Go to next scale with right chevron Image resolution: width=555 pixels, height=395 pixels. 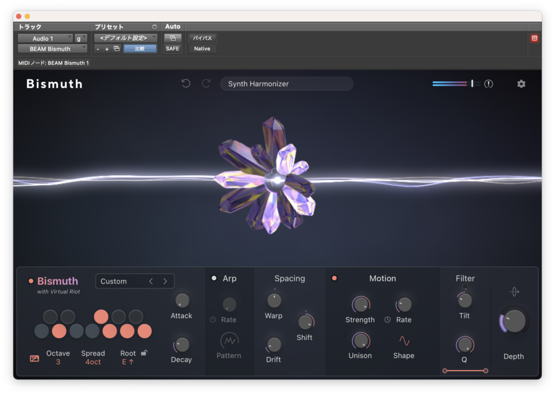pyautogui.click(x=165, y=281)
